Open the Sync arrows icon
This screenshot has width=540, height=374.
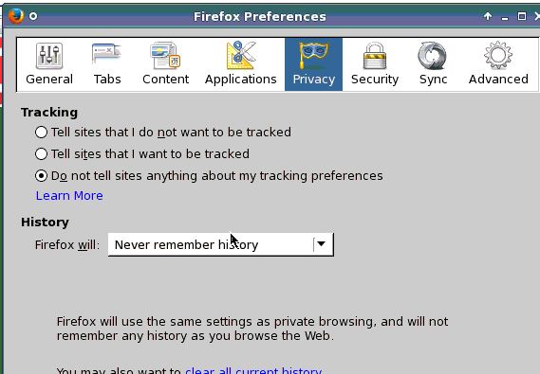point(433,56)
